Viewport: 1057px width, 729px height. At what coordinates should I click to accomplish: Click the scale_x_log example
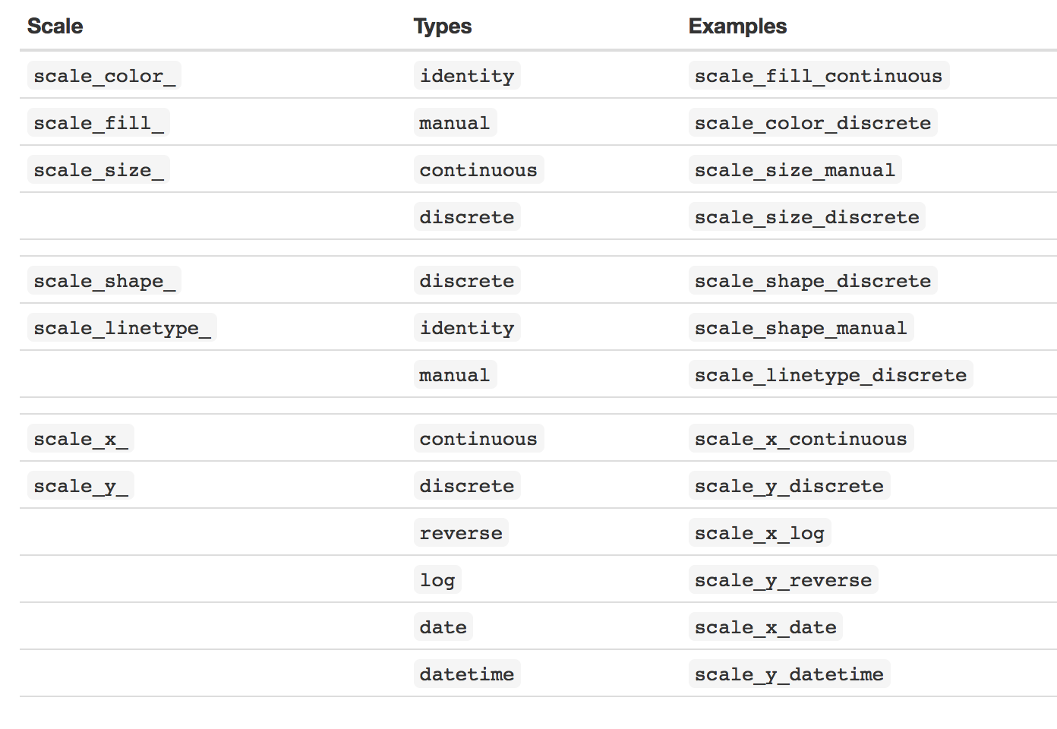pyautogui.click(x=760, y=533)
